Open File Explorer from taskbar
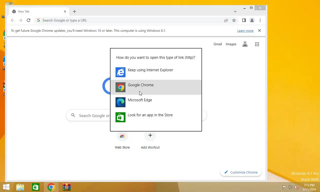The width and height of the screenshot is (320, 192). (x=20, y=187)
